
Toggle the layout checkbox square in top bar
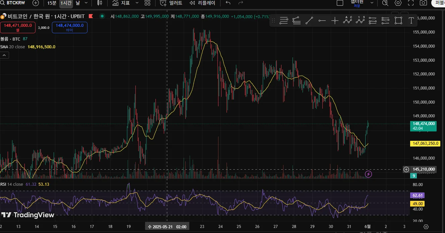point(340,3)
